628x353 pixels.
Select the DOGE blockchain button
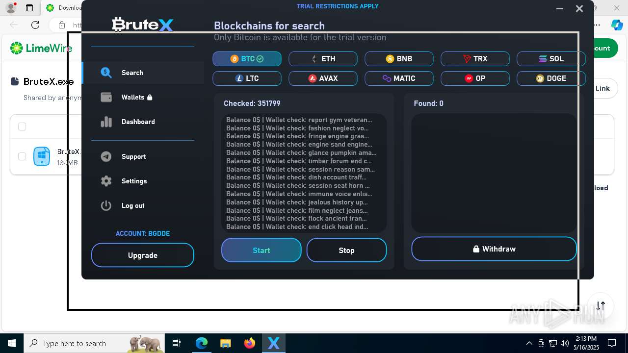click(x=551, y=78)
